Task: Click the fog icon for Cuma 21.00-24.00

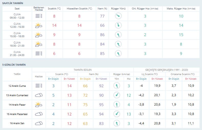Action: [x=39, y=53]
